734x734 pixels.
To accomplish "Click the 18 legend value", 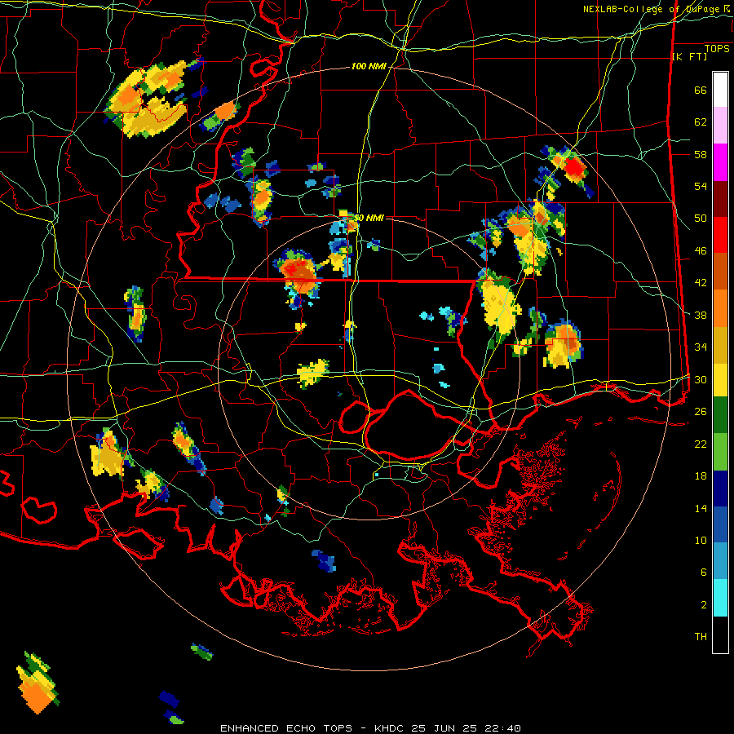I will click(701, 476).
